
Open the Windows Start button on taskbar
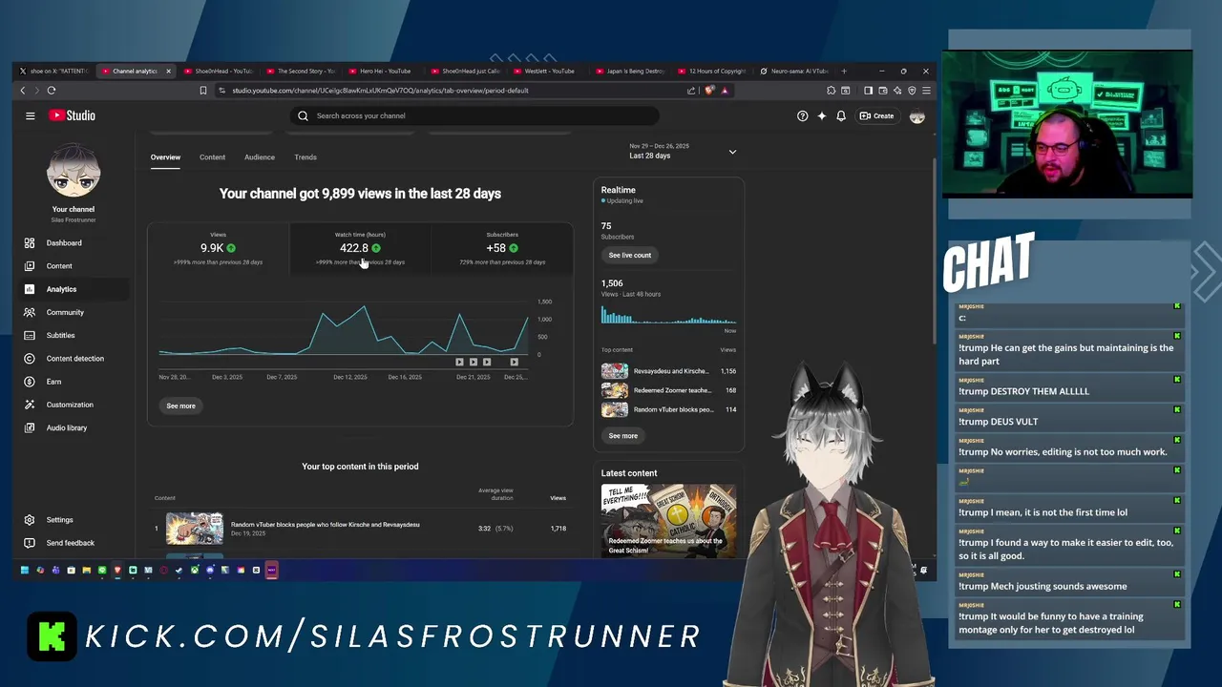coord(25,571)
